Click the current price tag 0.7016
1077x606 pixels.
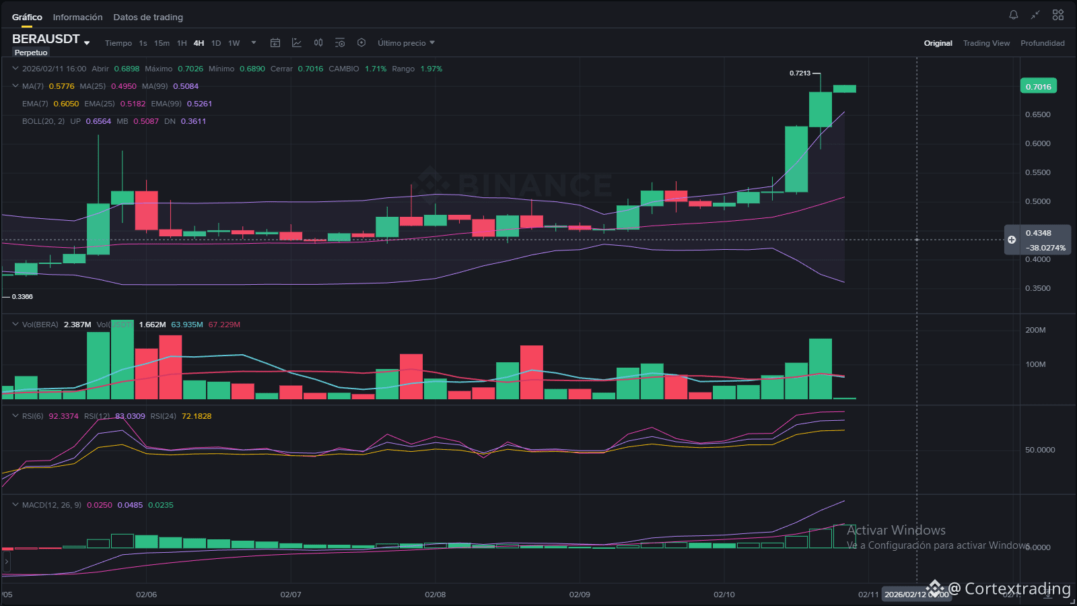click(x=1039, y=87)
